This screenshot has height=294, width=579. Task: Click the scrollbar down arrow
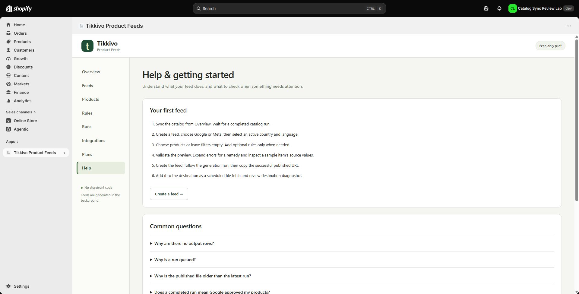point(577,291)
